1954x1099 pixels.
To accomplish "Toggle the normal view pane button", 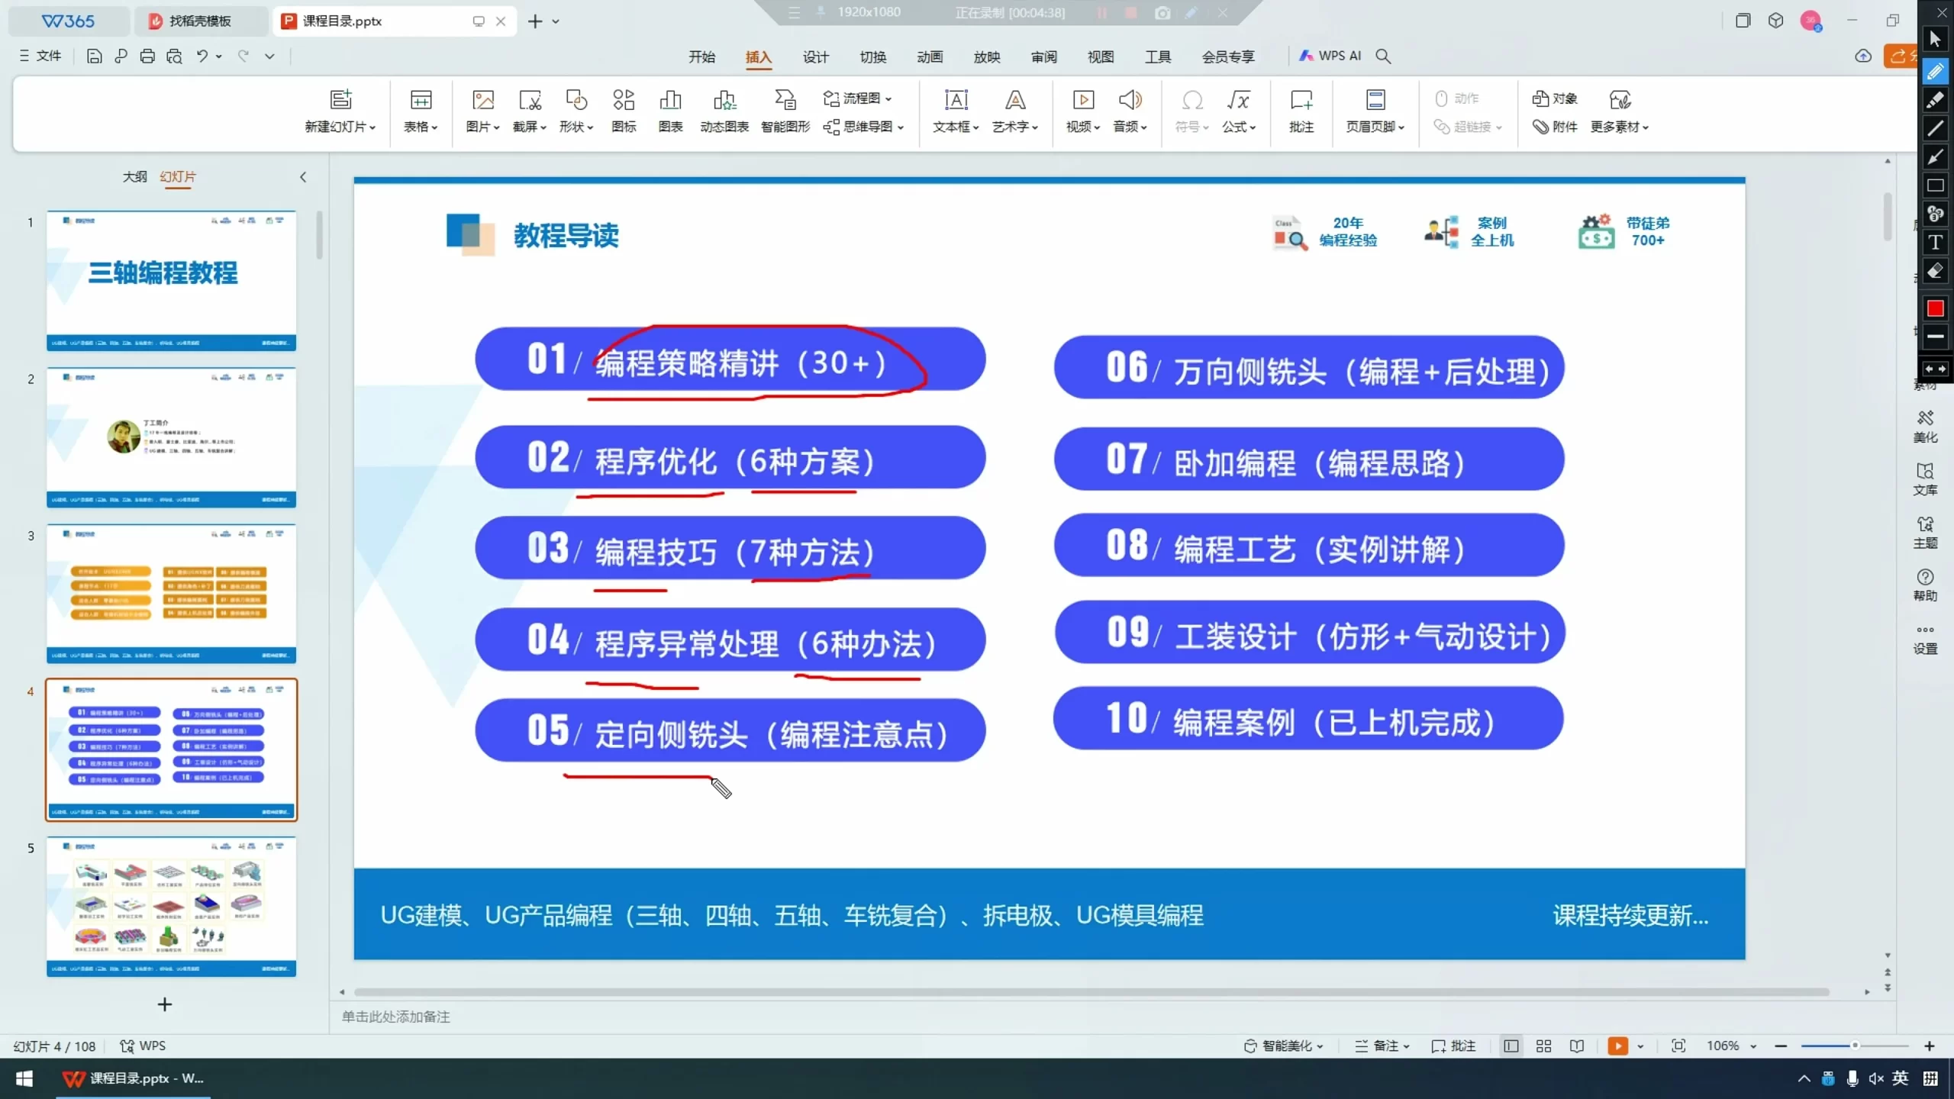I will coord(1511,1046).
